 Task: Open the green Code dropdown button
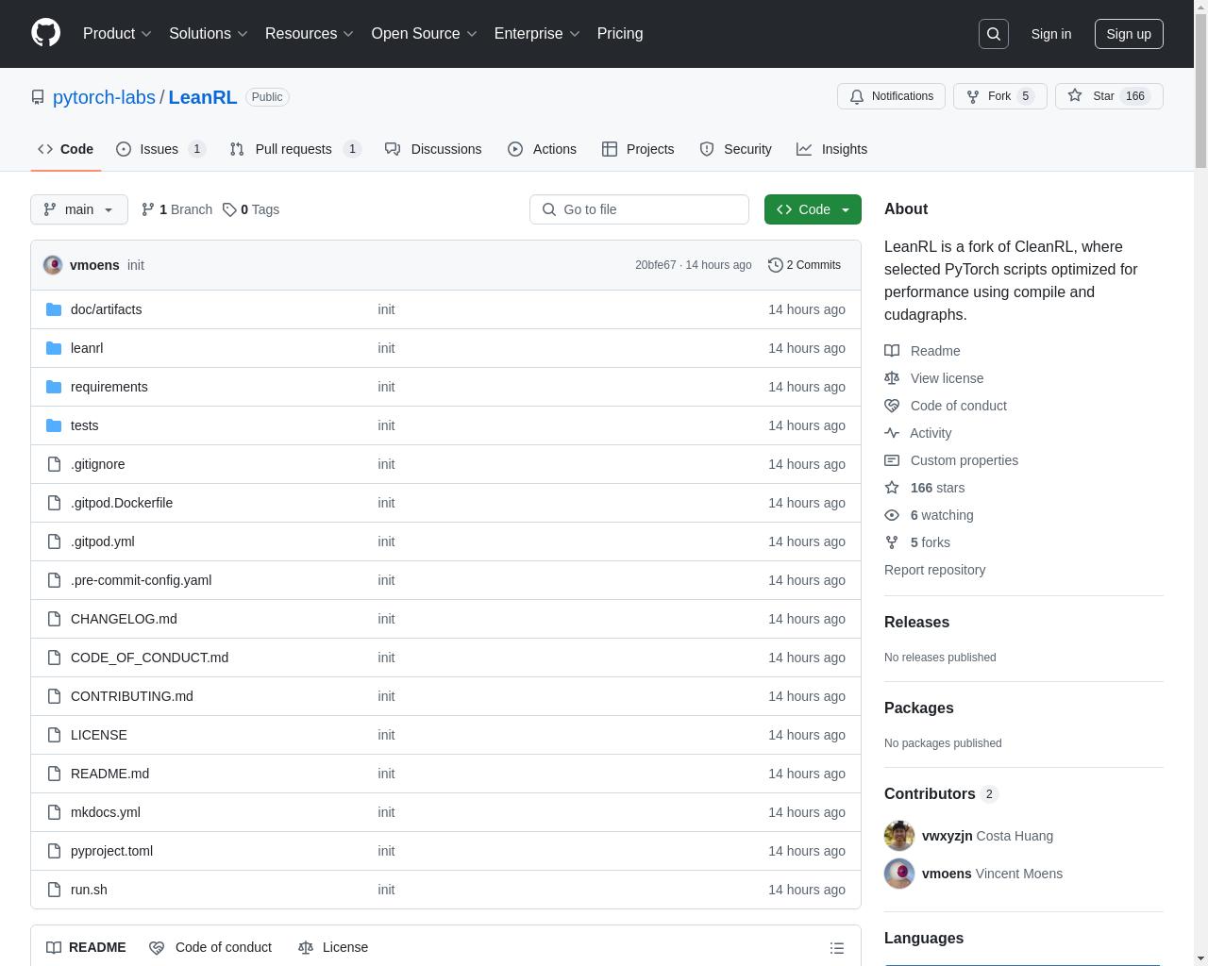coord(813,209)
